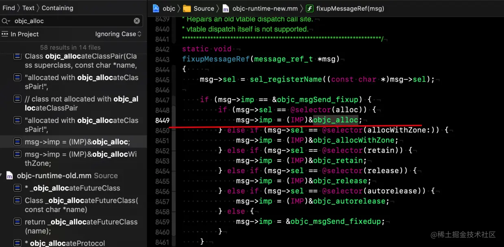Click the m file icon of objc-runtime-old.mm

click(9, 176)
